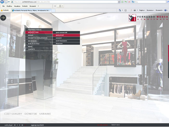Click the CULT LUXURY DONETSK UKRAINE caption
The height and width of the screenshot is (127, 169).
tap(28, 114)
